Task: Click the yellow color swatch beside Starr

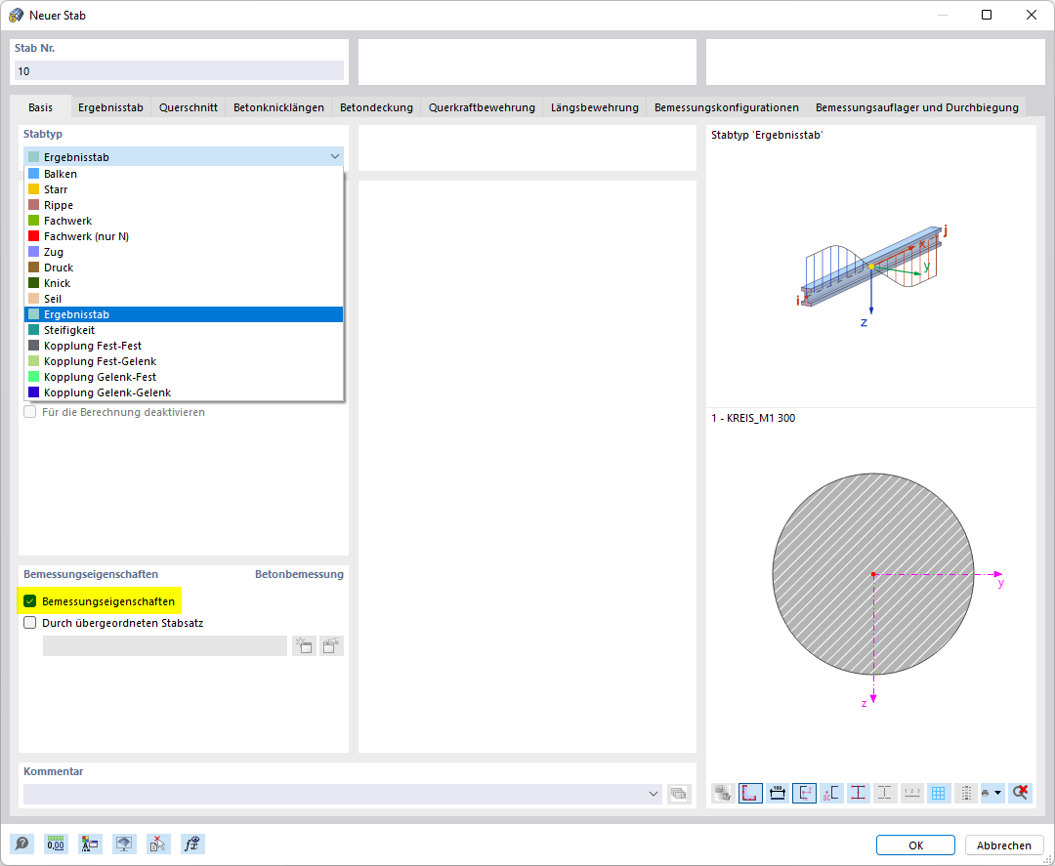Action: coord(33,189)
